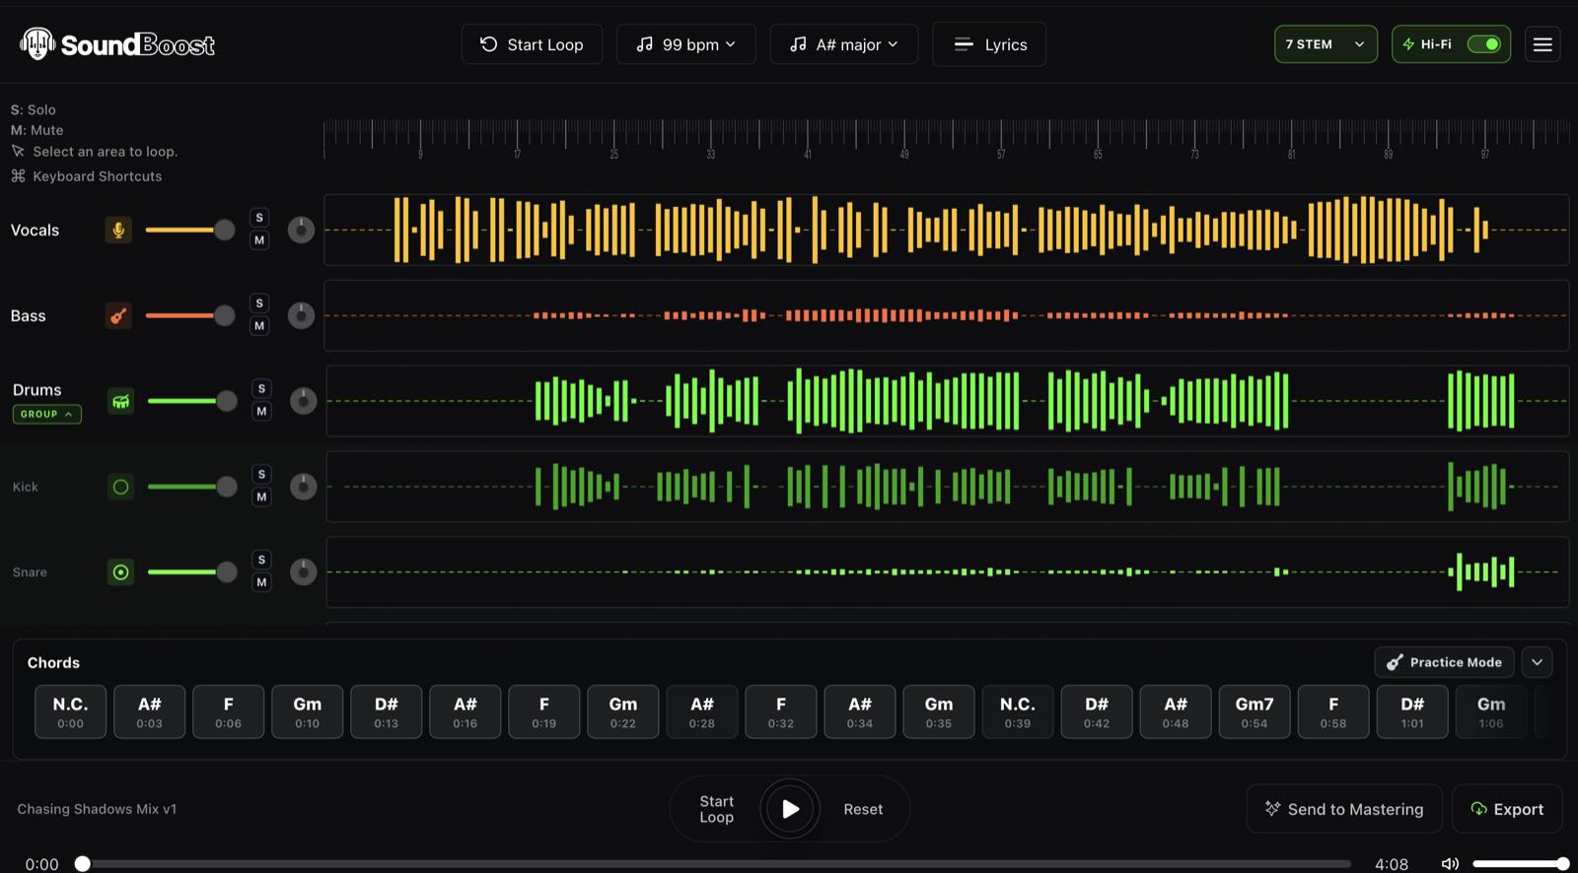
Task: Click the Vocals volume slider
Action: pos(189,230)
